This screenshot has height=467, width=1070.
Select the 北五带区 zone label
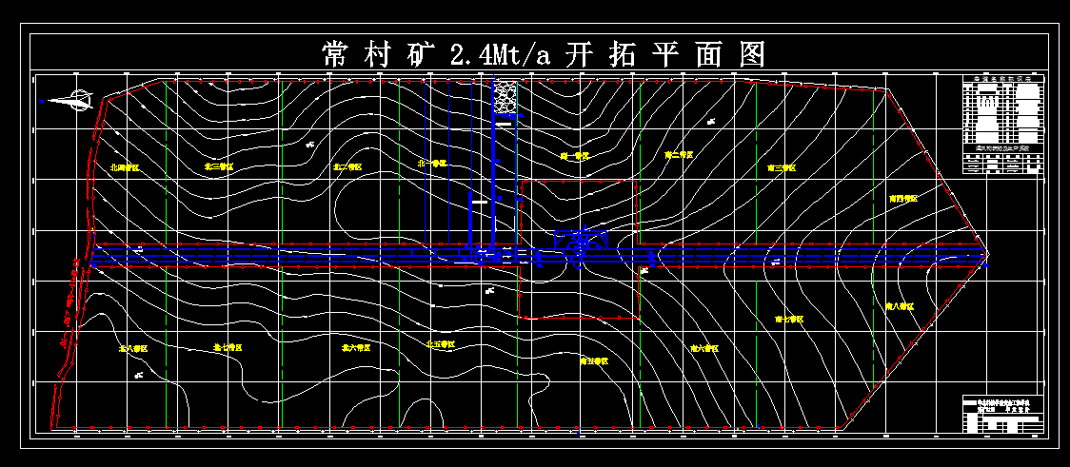click(x=440, y=344)
